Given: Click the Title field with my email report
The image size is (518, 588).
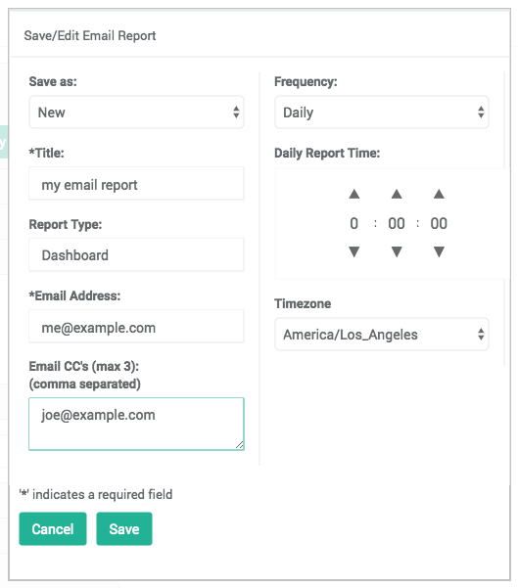Looking at the screenshot, I should (x=136, y=184).
